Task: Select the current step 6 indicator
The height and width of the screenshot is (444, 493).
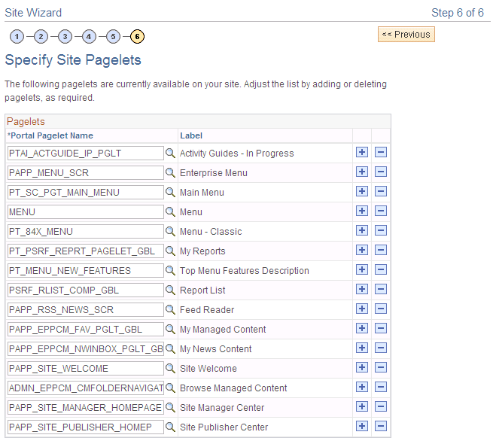Action: 137,36
